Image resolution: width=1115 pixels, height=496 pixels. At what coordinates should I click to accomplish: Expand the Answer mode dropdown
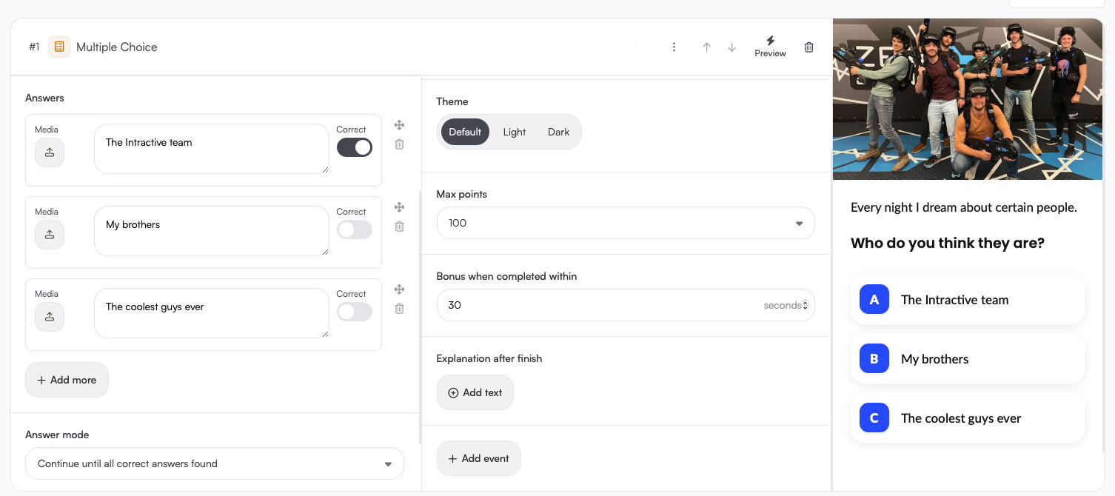(x=215, y=464)
